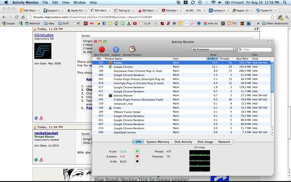This screenshot has width=291, height=182.
Task: Click the Time Machine menu bar icon
Action: [200, 2]
